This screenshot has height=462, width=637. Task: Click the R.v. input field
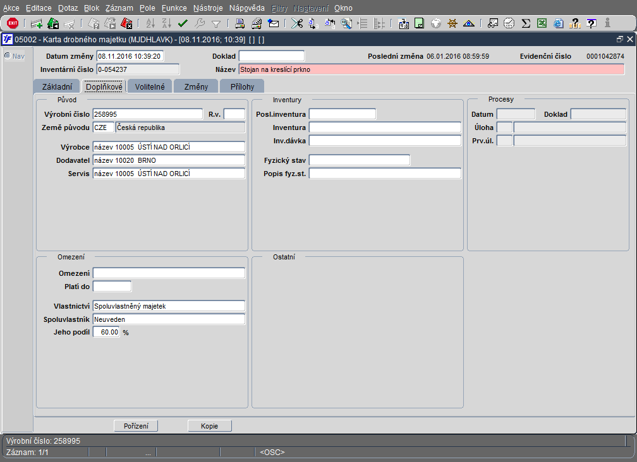coord(234,114)
